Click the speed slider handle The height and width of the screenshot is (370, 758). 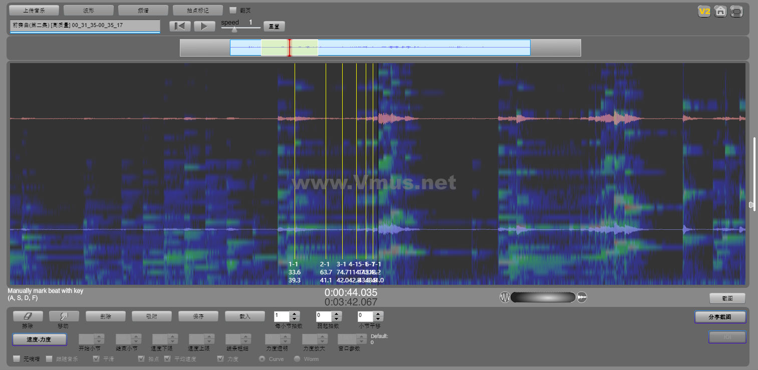[x=234, y=30]
